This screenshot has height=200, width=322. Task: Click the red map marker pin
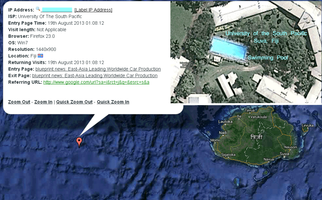click(x=79, y=142)
